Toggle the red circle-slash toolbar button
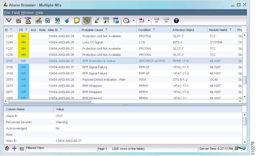 (x=87, y=21)
